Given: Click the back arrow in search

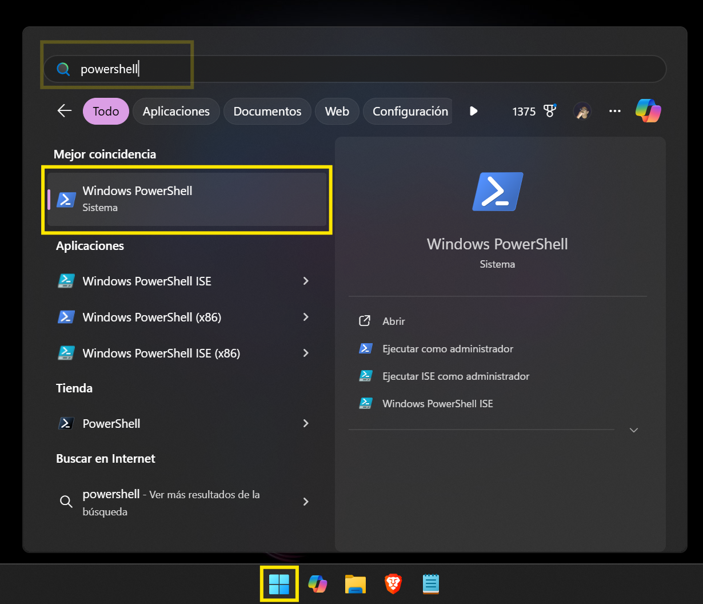Looking at the screenshot, I should point(64,111).
